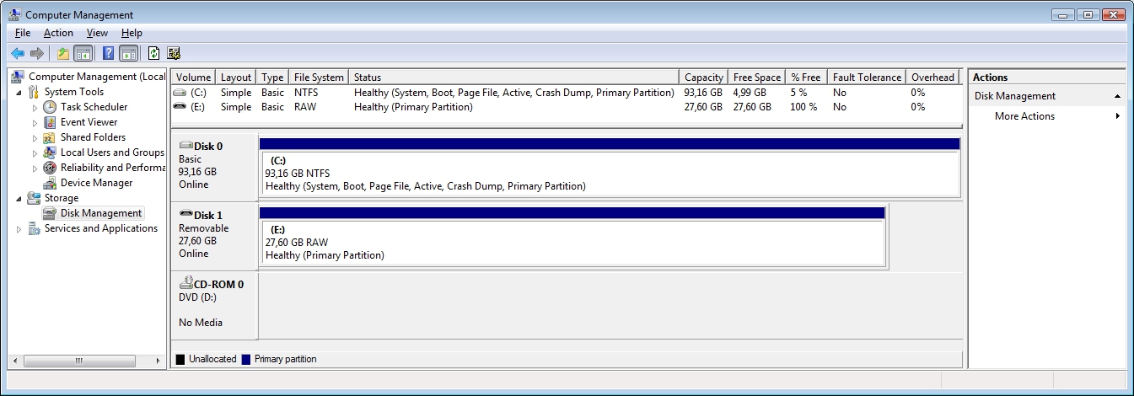Click the Reliability and Performance icon
Image resolution: width=1134 pixels, height=396 pixels.
pos(50,168)
